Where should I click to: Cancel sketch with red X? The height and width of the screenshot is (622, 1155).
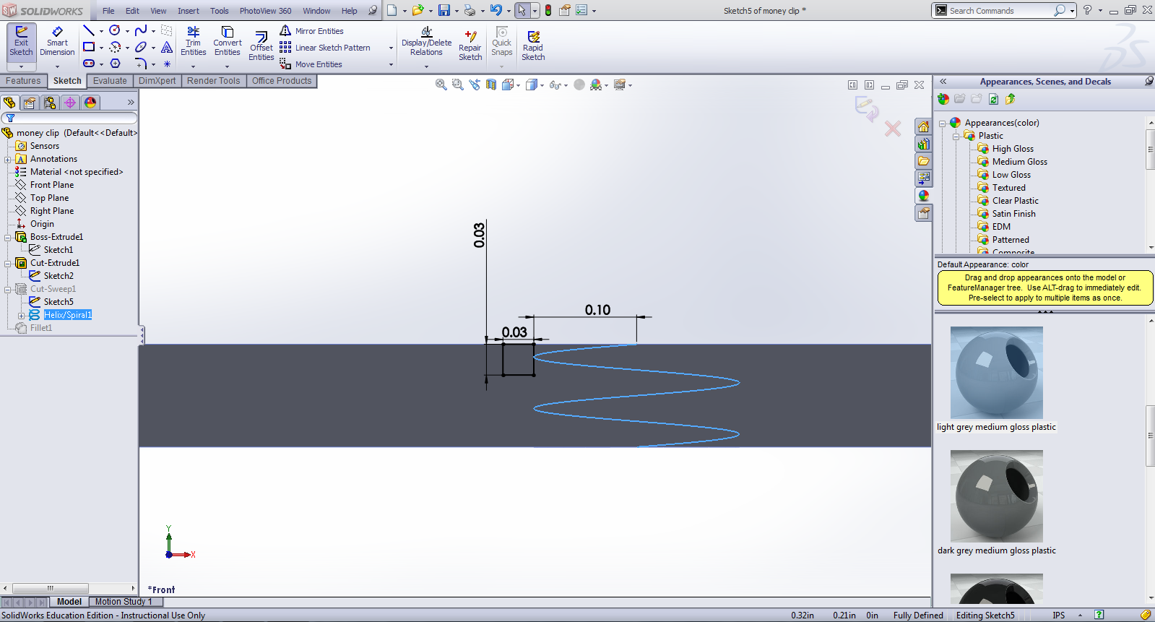(x=893, y=129)
